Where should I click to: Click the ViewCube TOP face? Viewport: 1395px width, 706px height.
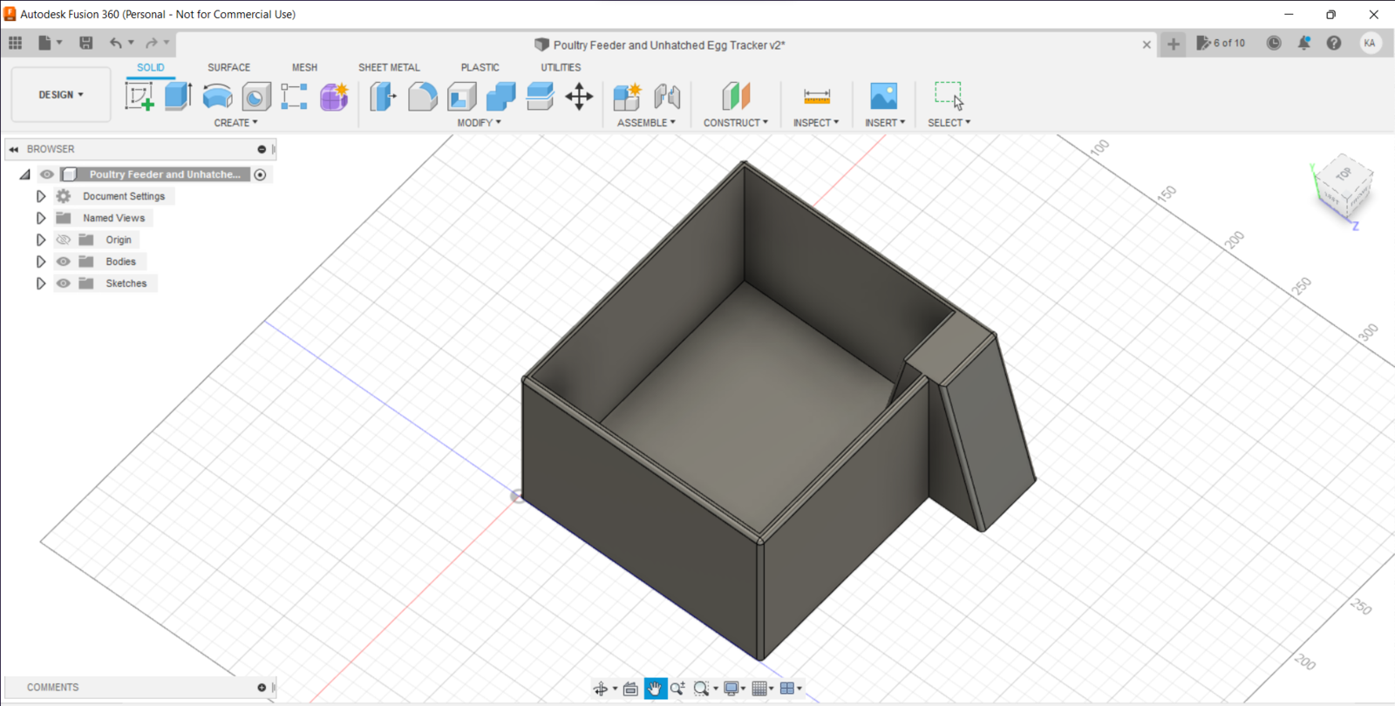coord(1344,174)
